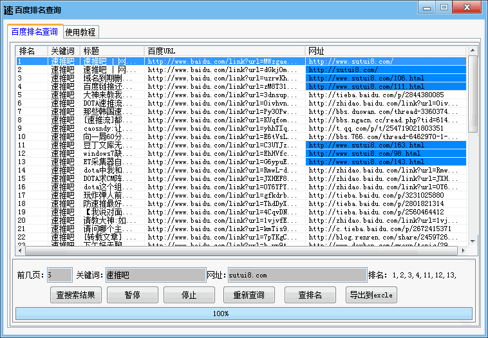
Task: Select cell http://tieba.baidu.com/p/2560464412
Action: (x=385, y=212)
